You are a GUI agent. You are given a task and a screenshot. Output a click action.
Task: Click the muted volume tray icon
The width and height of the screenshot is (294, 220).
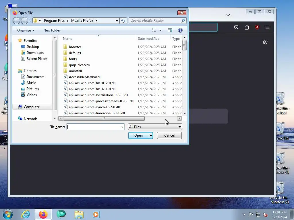click(265, 215)
